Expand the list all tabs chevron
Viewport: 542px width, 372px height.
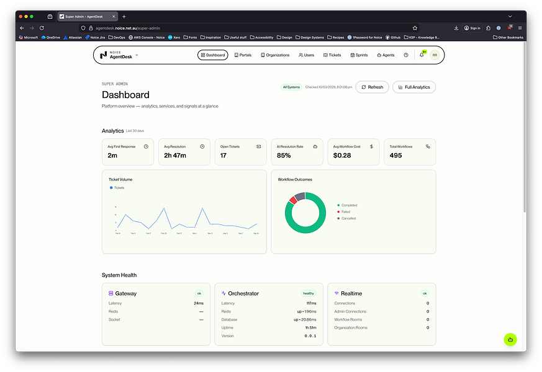point(510,16)
